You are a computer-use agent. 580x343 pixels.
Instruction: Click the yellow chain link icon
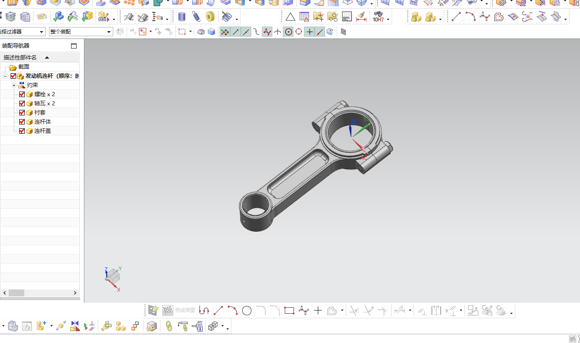point(169,326)
